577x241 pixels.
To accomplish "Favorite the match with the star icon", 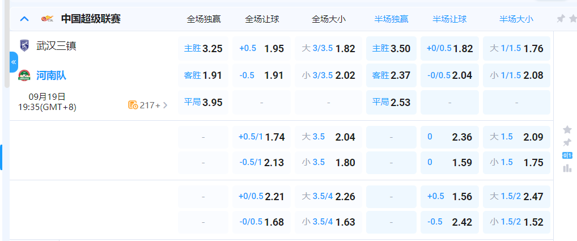I will click(x=567, y=130).
